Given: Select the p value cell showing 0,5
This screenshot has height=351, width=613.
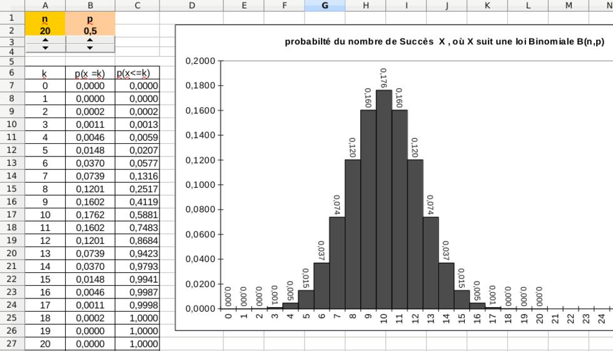Looking at the screenshot, I should 90,31.
